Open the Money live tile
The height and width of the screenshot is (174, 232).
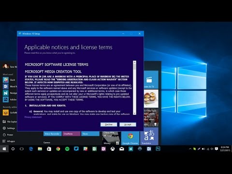112,138
